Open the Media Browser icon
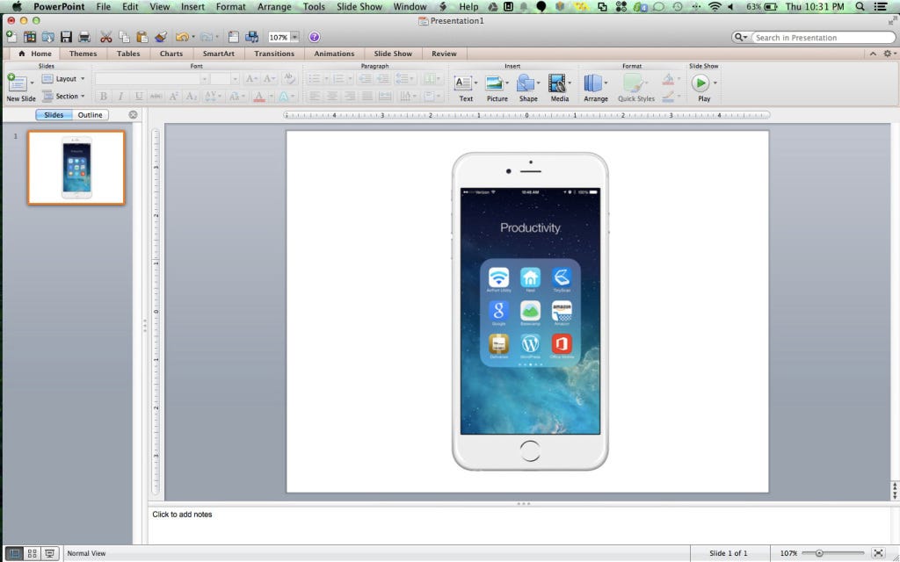Screen dimensions: 900x562 pos(251,37)
